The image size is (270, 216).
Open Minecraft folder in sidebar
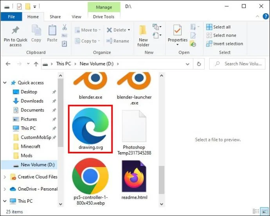coord(30,146)
